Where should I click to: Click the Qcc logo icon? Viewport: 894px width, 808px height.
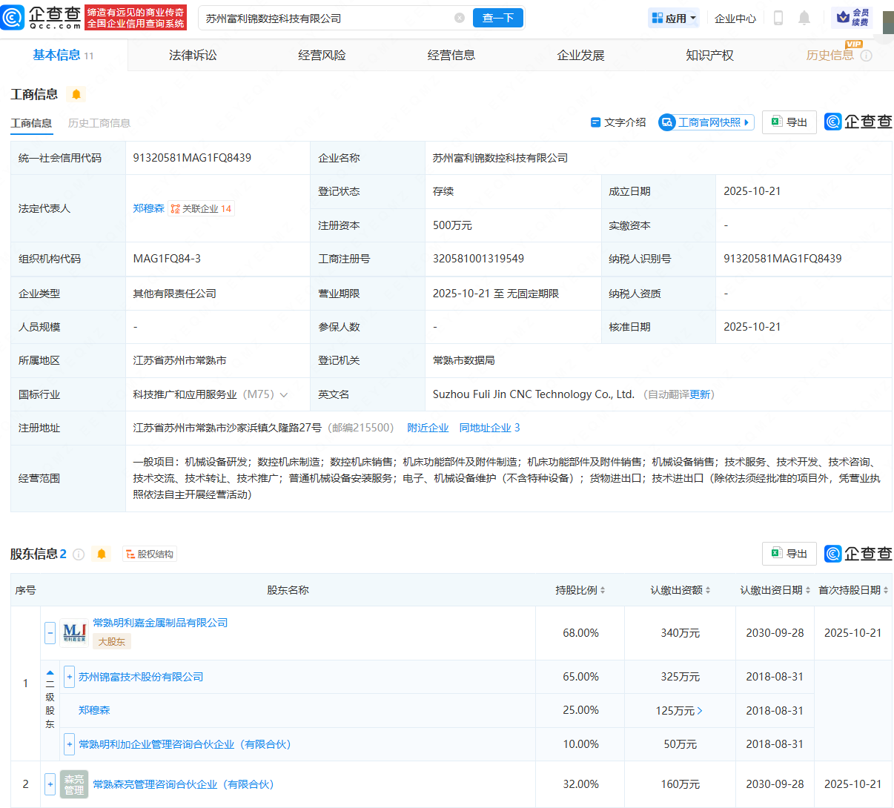13,18
